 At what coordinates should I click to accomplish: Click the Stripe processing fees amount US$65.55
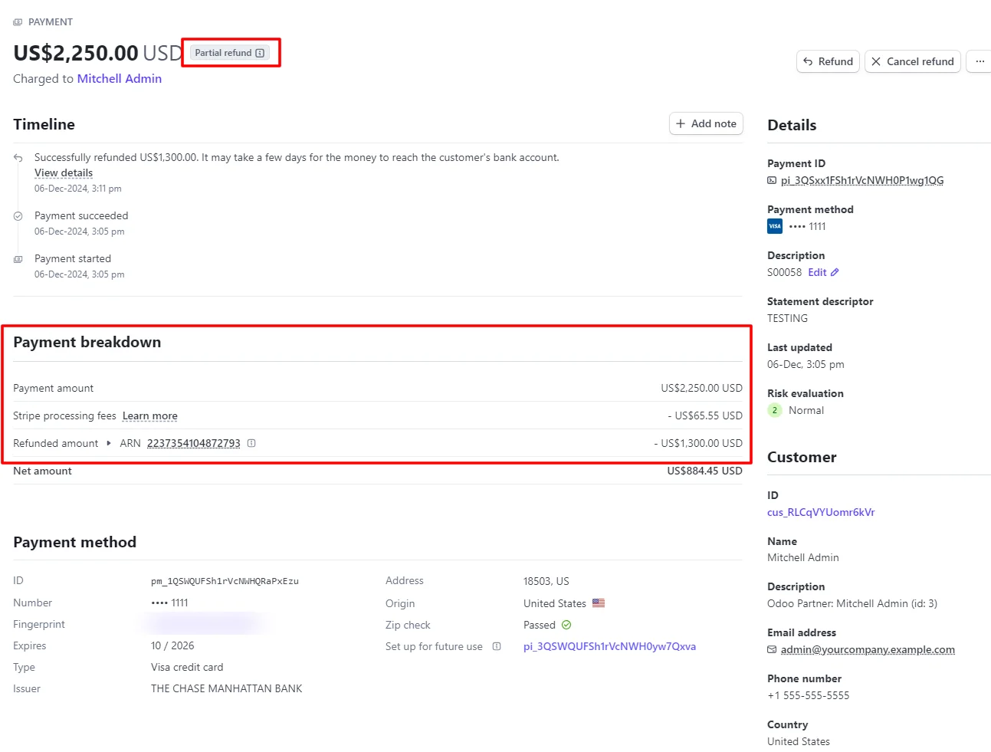[x=705, y=415]
